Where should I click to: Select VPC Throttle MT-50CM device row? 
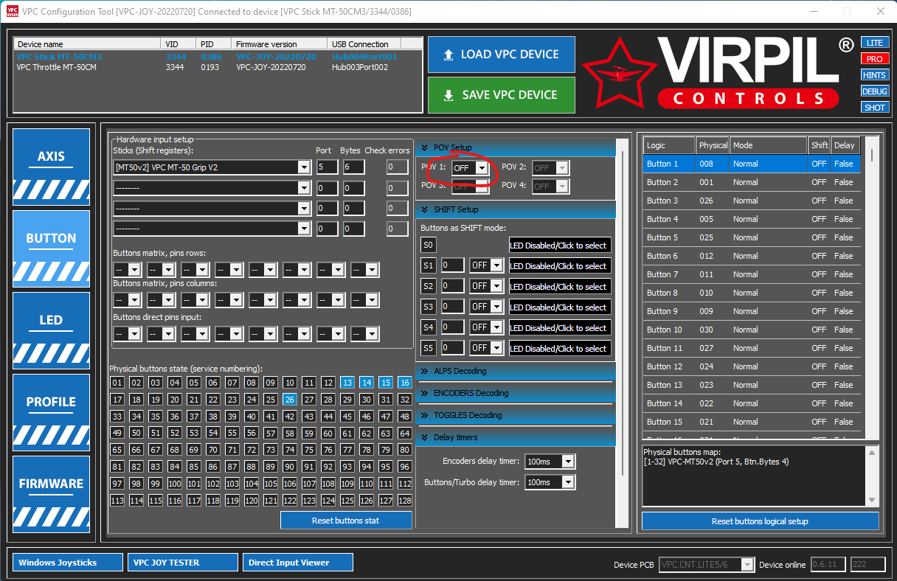218,67
